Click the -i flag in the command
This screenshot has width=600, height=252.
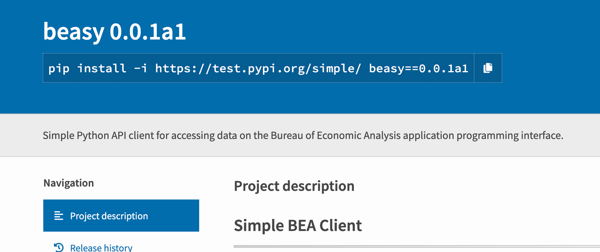click(141, 69)
